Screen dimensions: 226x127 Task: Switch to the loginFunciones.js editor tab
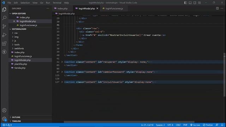pos(114,8)
